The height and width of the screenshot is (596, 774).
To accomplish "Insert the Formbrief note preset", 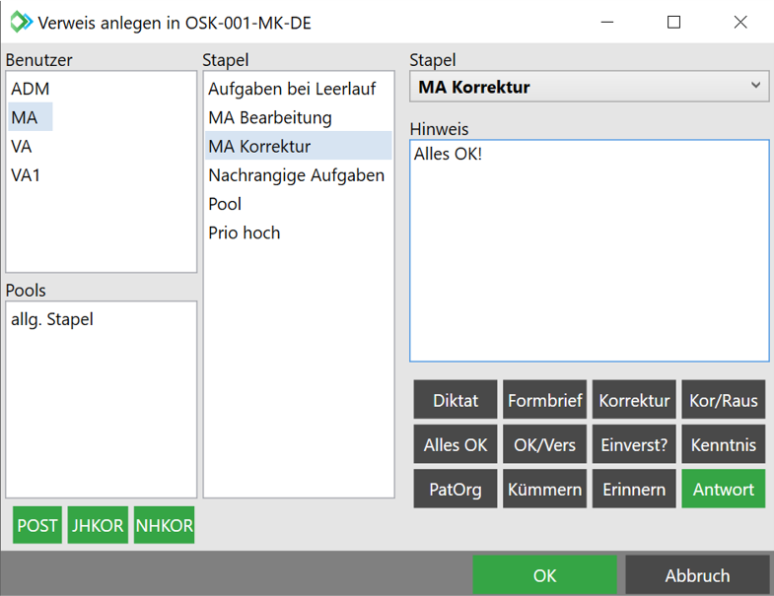I will coord(544,401).
